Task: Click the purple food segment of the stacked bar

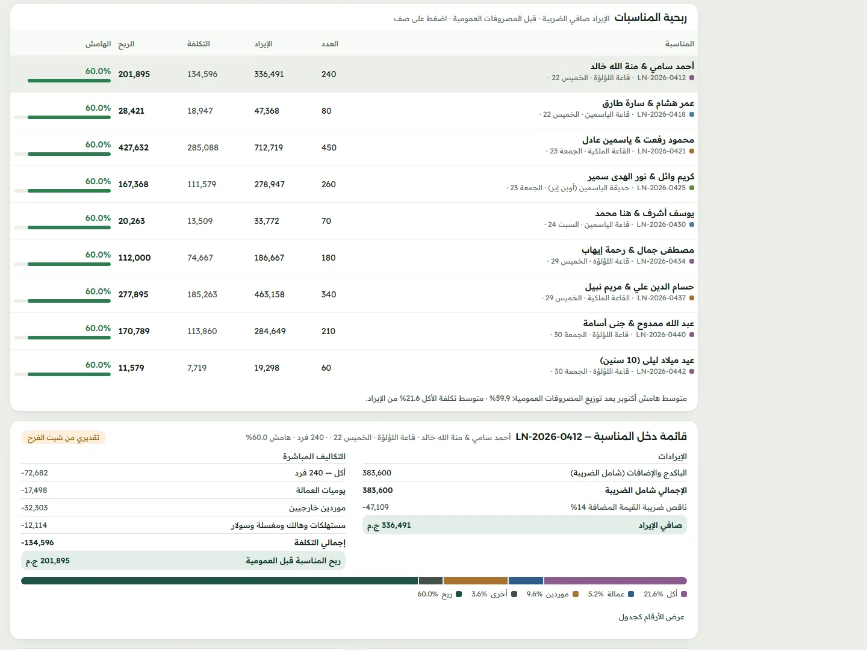Action: tap(615, 581)
